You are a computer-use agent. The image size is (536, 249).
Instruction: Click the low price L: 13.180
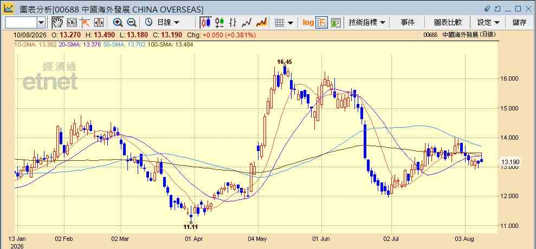[134, 35]
